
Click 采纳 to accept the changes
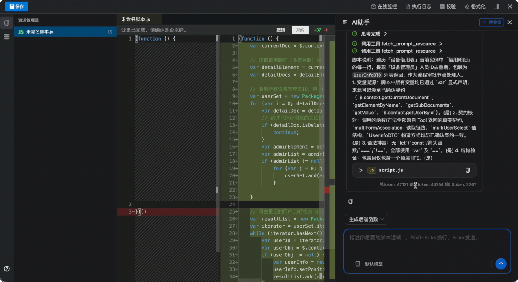click(x=300, y=30)
